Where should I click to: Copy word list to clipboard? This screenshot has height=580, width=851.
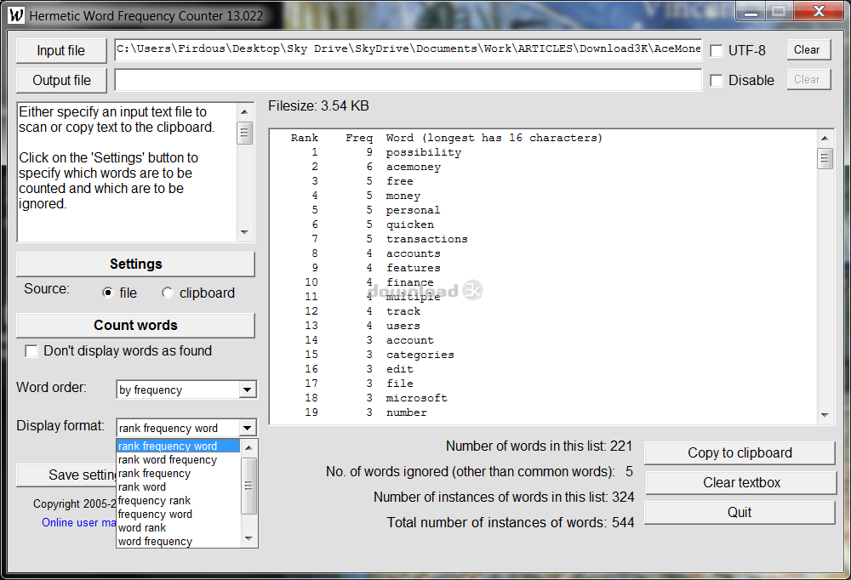(x=739, y=452)
